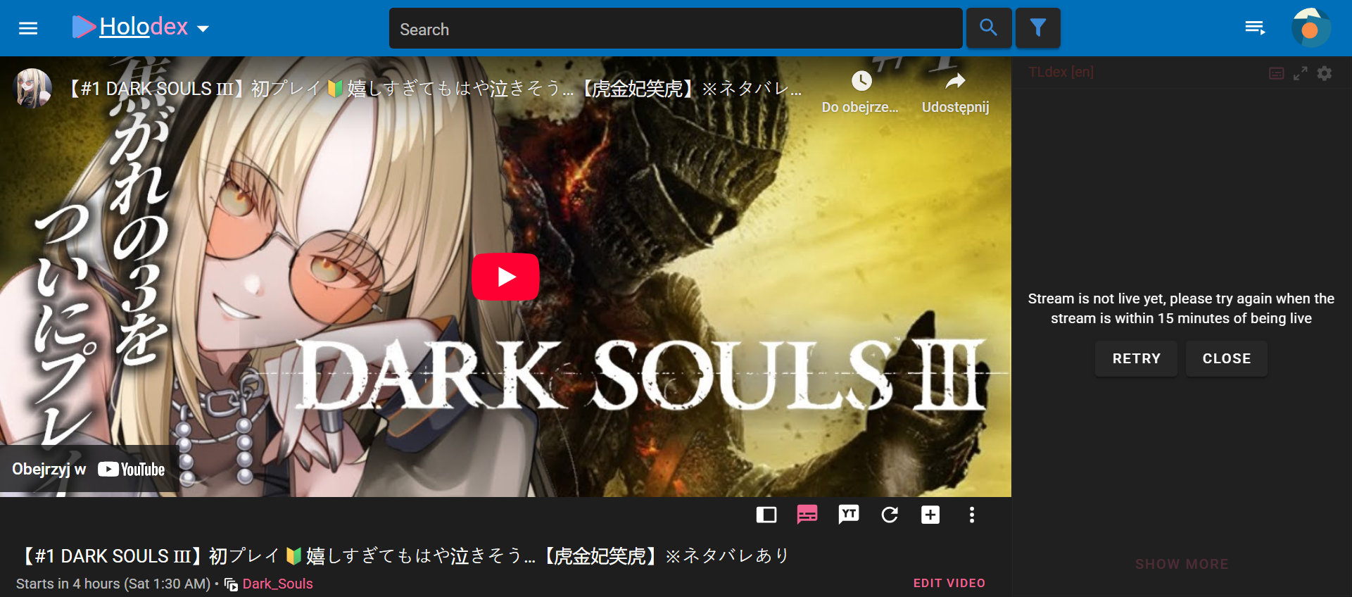
Task: Click SHOW MORE in the sidebar
Action: tap(1182, 564)
